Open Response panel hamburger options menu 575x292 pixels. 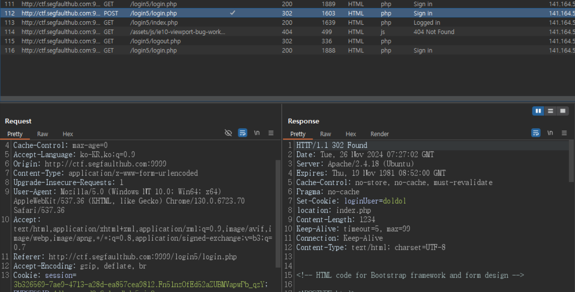click(x=564, y=133)
